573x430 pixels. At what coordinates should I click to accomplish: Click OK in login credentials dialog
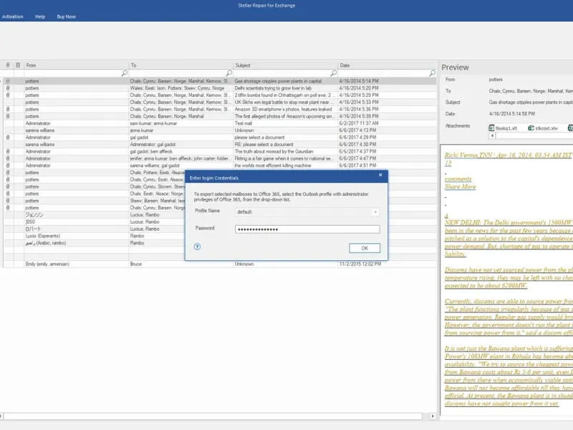[365, 248]
